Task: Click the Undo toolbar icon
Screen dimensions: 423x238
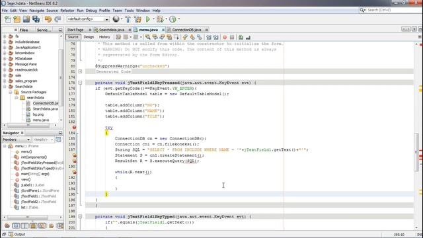Action: click(48, 19)
